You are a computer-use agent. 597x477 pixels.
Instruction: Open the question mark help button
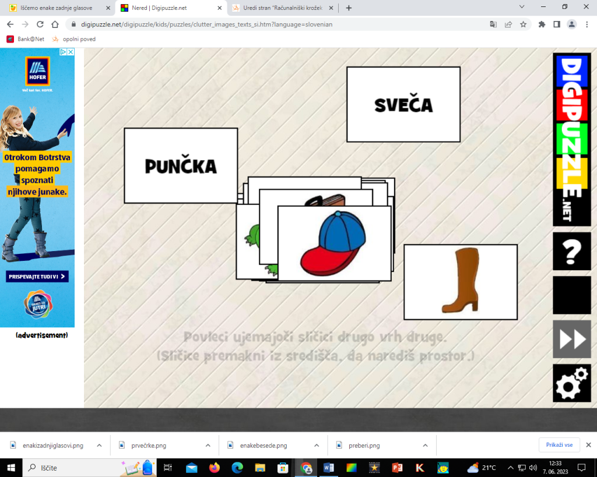click(x=571, y=252)
